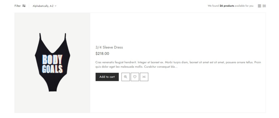Screen dimensions: 279x118
Task: Switch to list view layout icon
Action: [x=264, y=6]
